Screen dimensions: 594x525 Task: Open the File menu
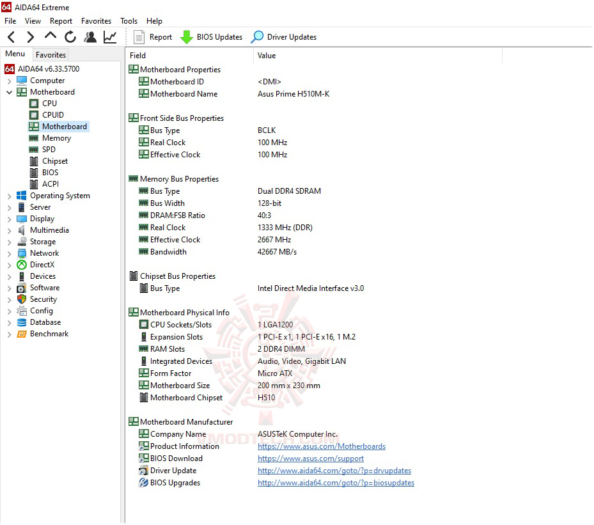pyautogui.click(x=10, y=21)
